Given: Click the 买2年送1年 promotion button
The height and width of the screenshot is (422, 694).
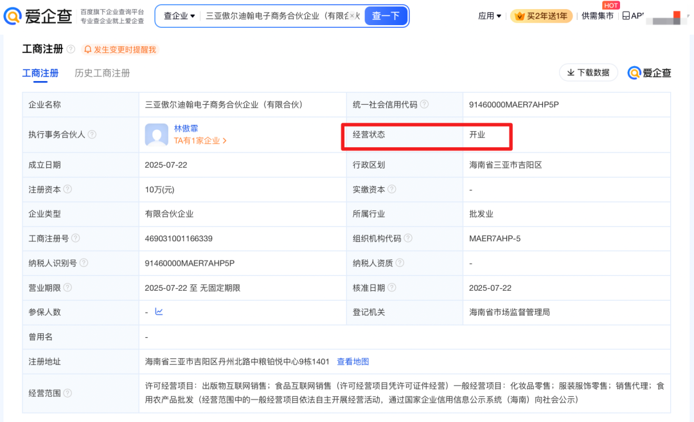Looking at the screenshot, I should [x=542, y=16].
